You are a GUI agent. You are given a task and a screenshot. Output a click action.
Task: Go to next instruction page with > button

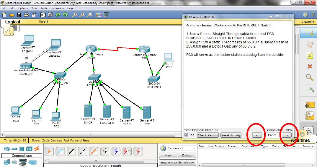click(287, 135)
